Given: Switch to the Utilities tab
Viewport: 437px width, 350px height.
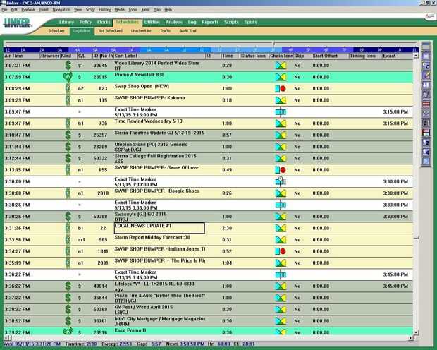Looking at the screenshot, I should click(152, 22).
